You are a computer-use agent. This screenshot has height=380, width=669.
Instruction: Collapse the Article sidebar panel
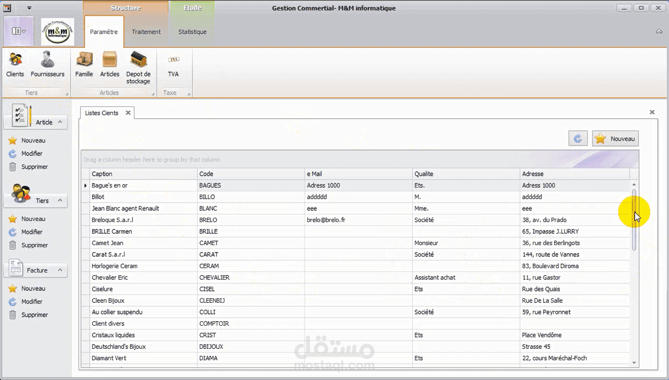60,121
